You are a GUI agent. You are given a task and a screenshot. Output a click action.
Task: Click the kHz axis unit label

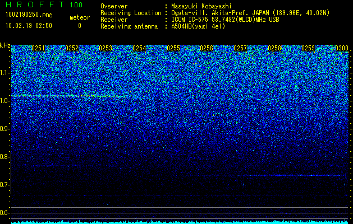click(5, 45)
